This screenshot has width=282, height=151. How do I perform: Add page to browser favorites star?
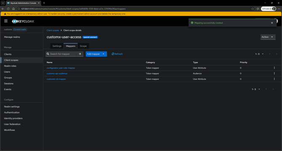pyautogui.click(x=253, y=9)
